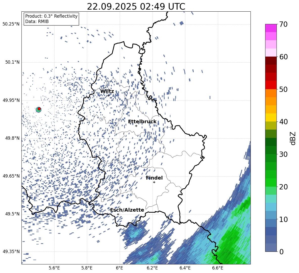Click the timestamp title 22.09.2025 02:49 UTC
299x273 pixels.
pos(136,7)
